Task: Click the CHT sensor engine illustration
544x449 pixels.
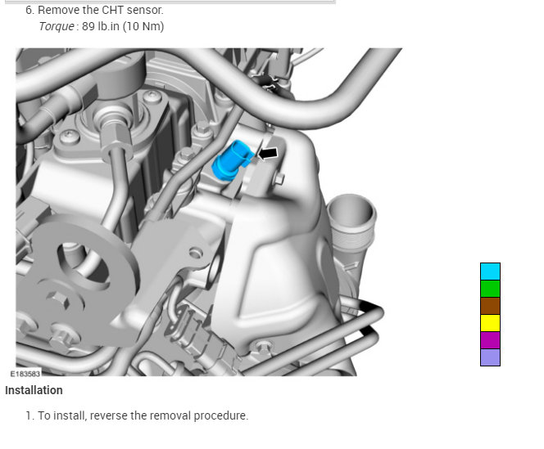Action: pyautogui.click(x=209, y=212)
